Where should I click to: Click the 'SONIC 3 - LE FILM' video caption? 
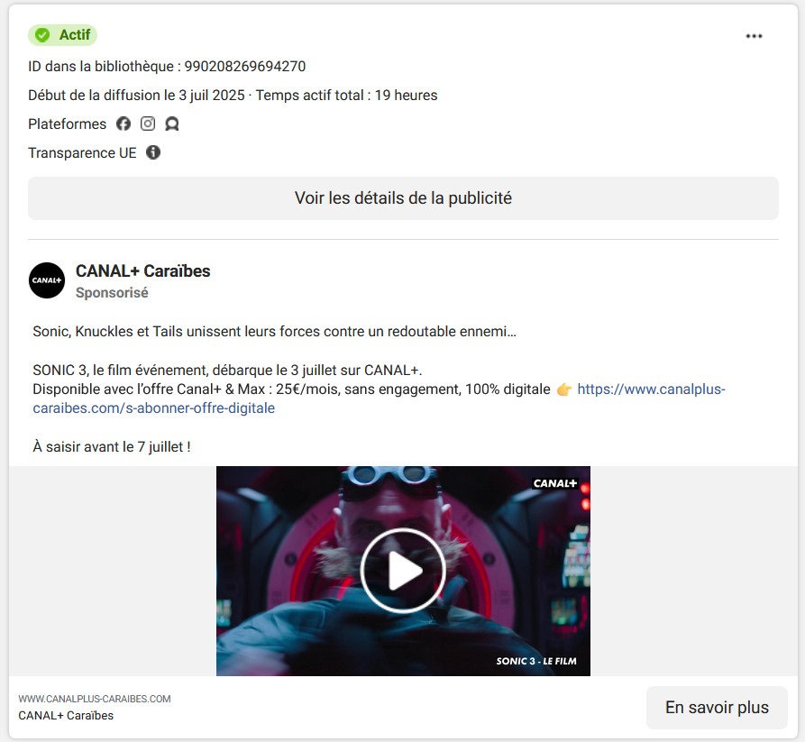(536, 662)
